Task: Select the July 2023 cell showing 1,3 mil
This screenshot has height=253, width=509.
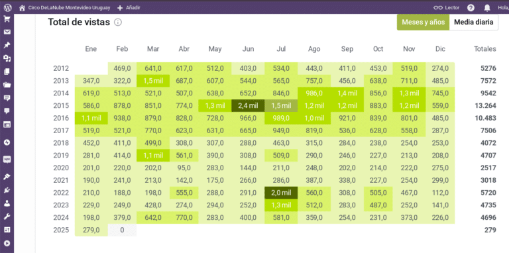Action: (x=281, y=205)
